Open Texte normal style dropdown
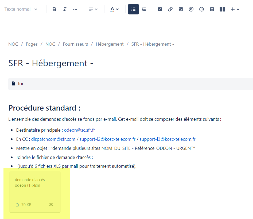This screenshot has width=253, height=219. click(x=21, y=9)
